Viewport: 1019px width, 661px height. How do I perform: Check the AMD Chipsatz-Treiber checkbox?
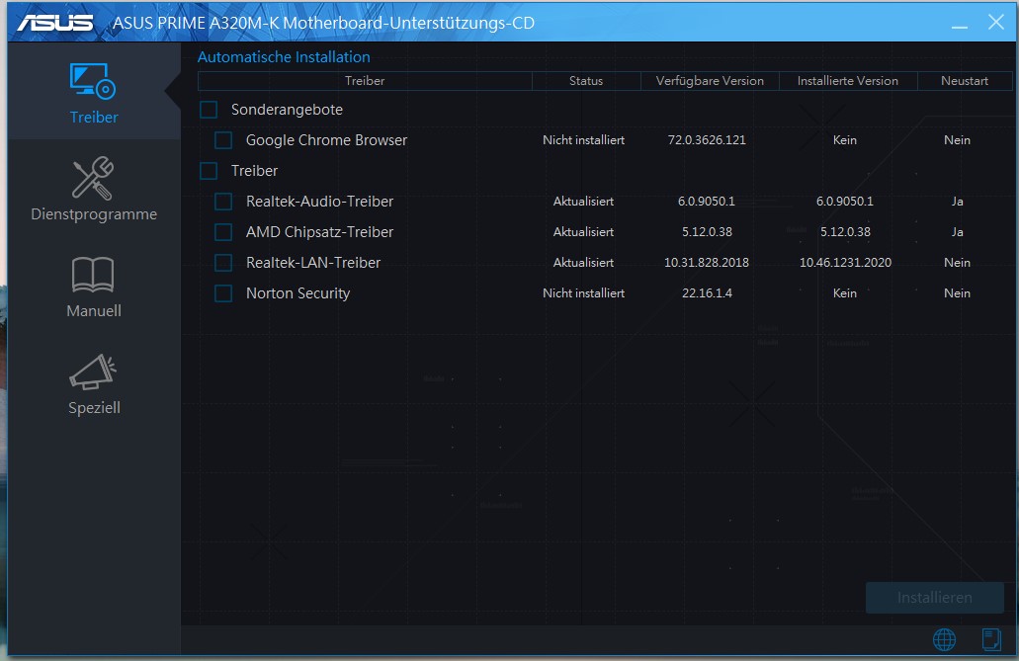tap(223, 231)
